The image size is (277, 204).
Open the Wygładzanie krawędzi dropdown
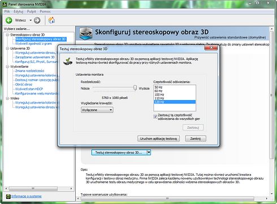click(97, 110)
